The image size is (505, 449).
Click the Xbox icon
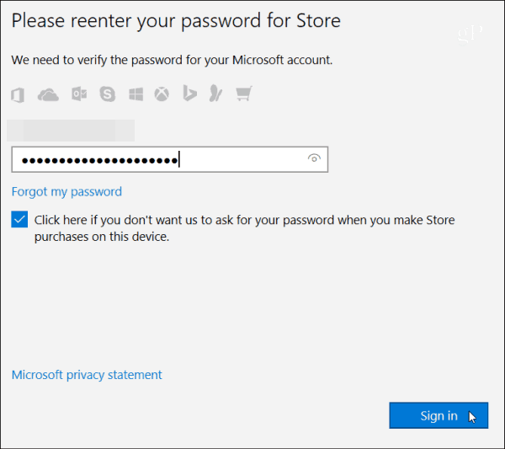pyautogui.click(x=162, y=94)
